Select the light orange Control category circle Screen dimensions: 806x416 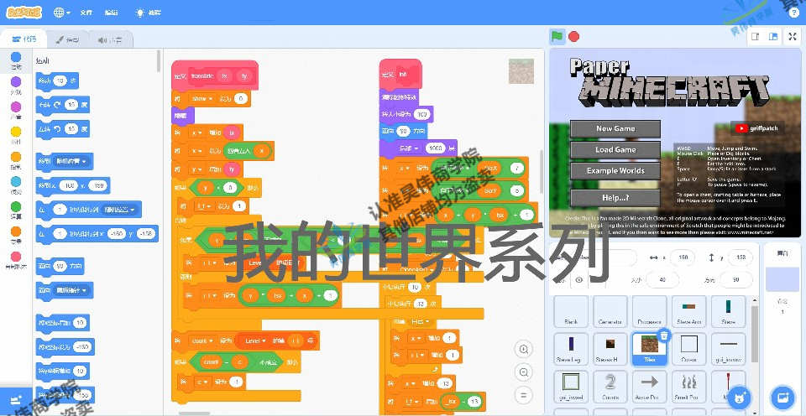point(17,157)
